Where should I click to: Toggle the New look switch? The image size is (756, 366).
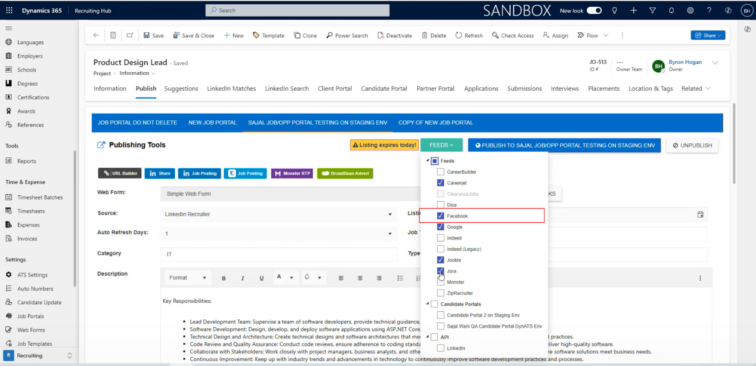[x=594, y=11]
